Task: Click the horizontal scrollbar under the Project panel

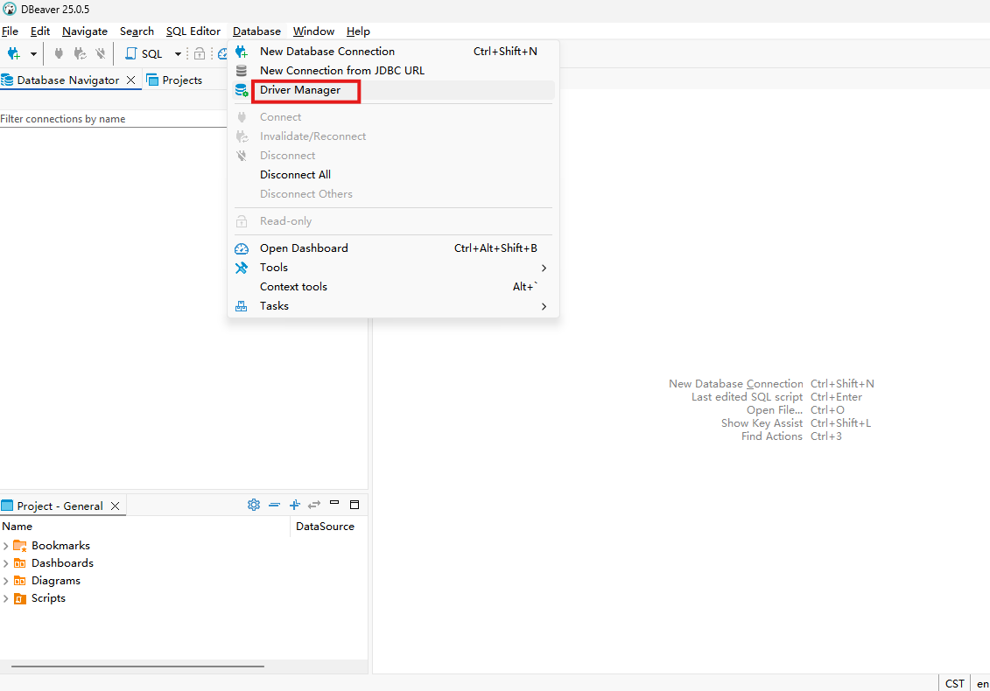Action: (x=137, y=667)
